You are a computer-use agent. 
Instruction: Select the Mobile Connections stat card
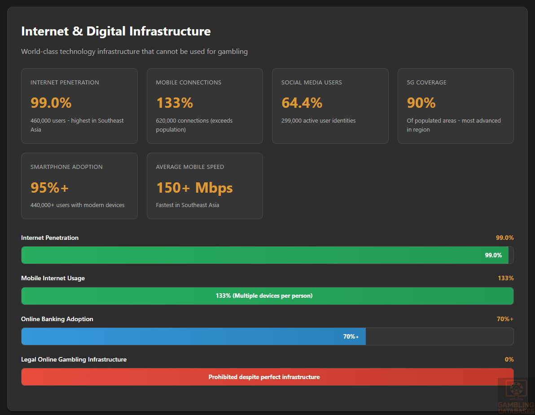[x=205, y=106]
